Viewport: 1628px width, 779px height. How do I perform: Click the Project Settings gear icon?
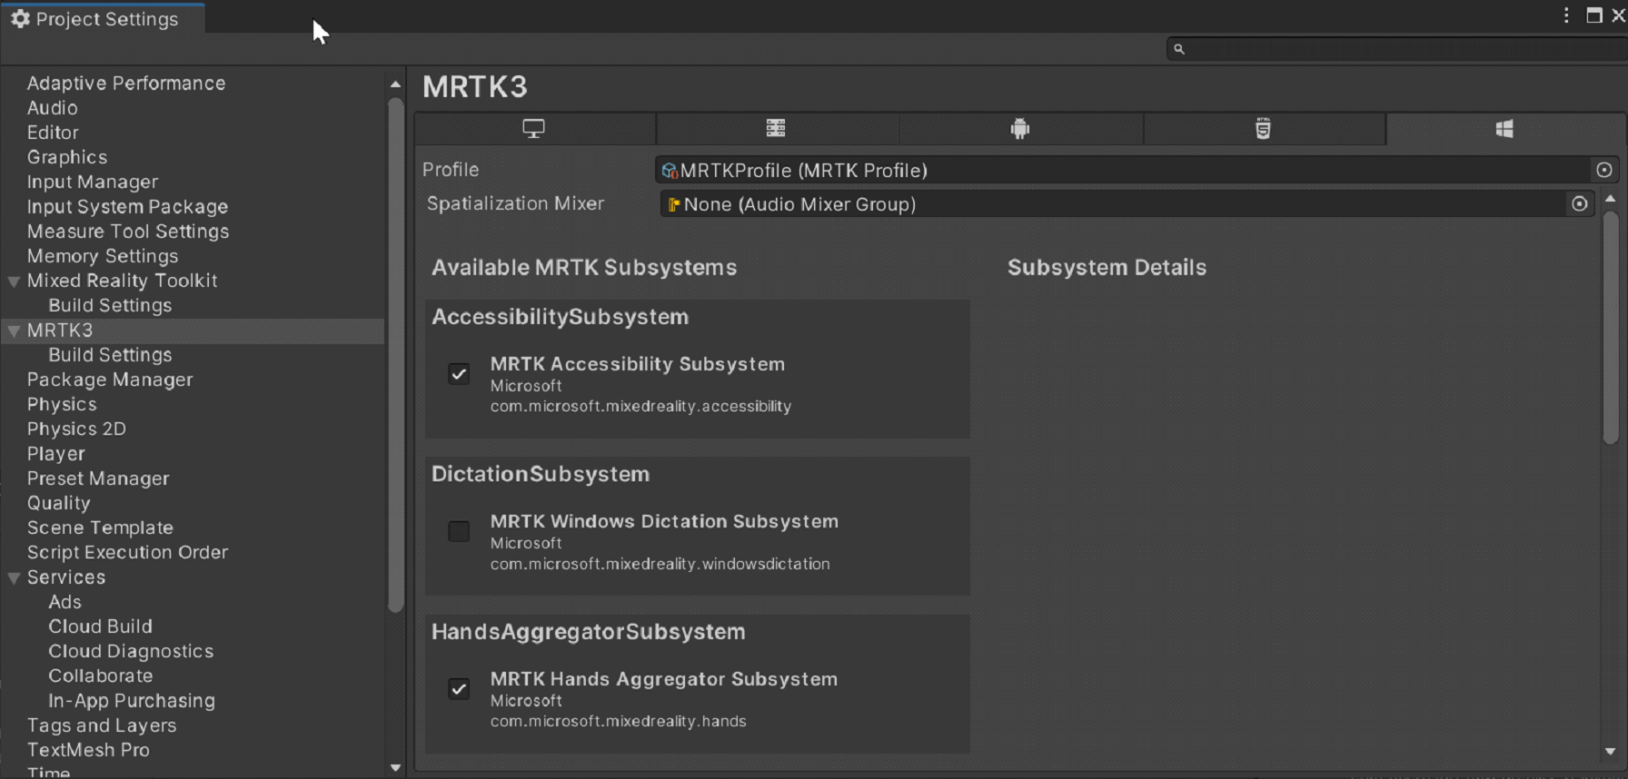pos(20,19)
